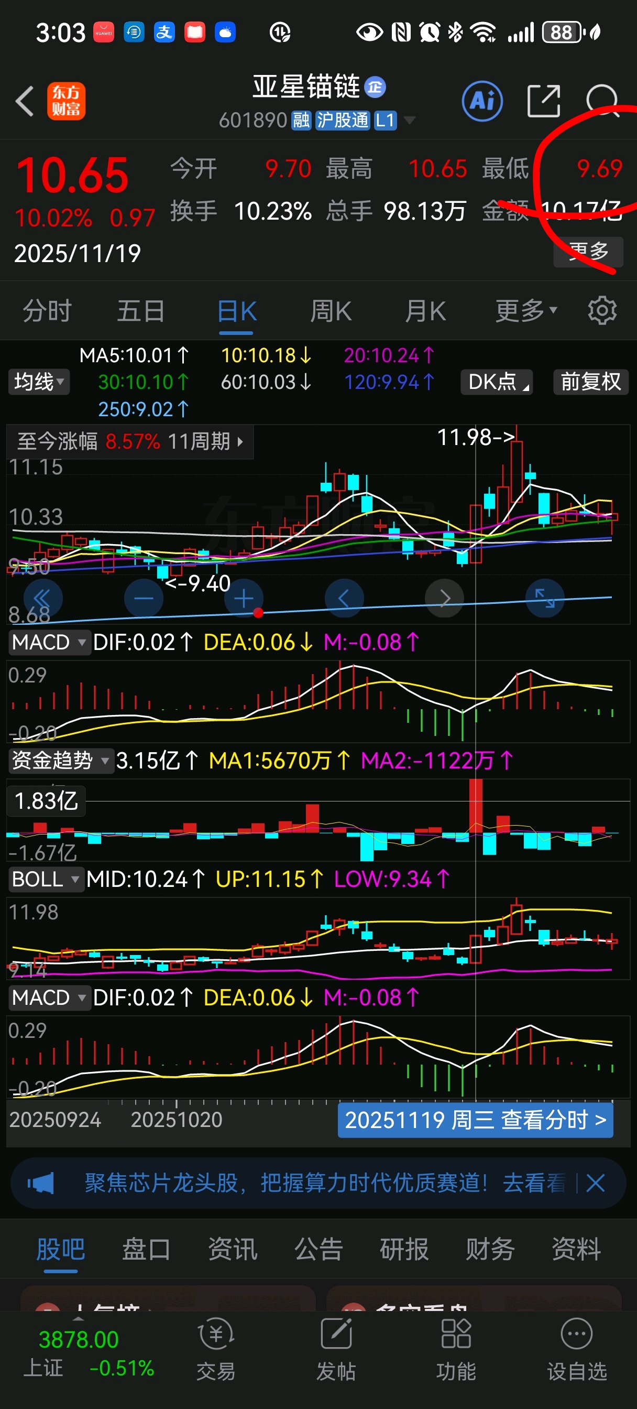The height and width of the screenshot is (1409, 637).
Task: Open 资金趋势 indicator dropdown
Action: pyautogui.click(x=61, y=760)
